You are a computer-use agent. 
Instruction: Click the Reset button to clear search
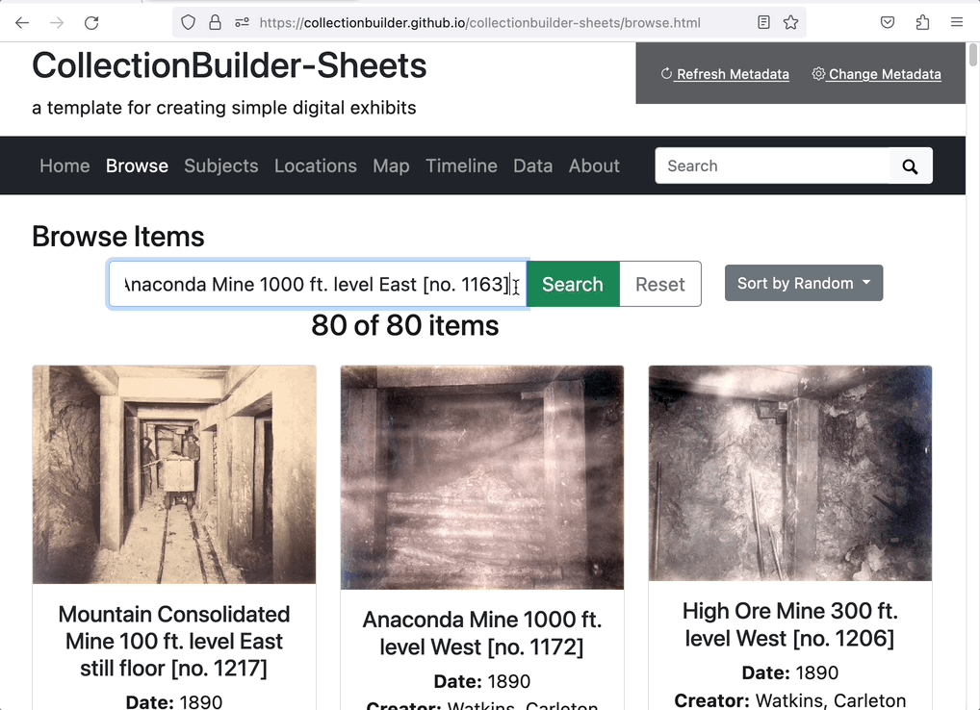click(659, 284)
